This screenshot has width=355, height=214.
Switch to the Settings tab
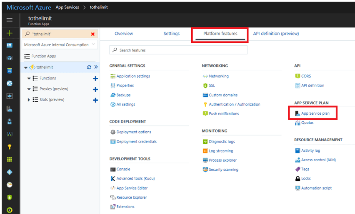click(172, 34)
